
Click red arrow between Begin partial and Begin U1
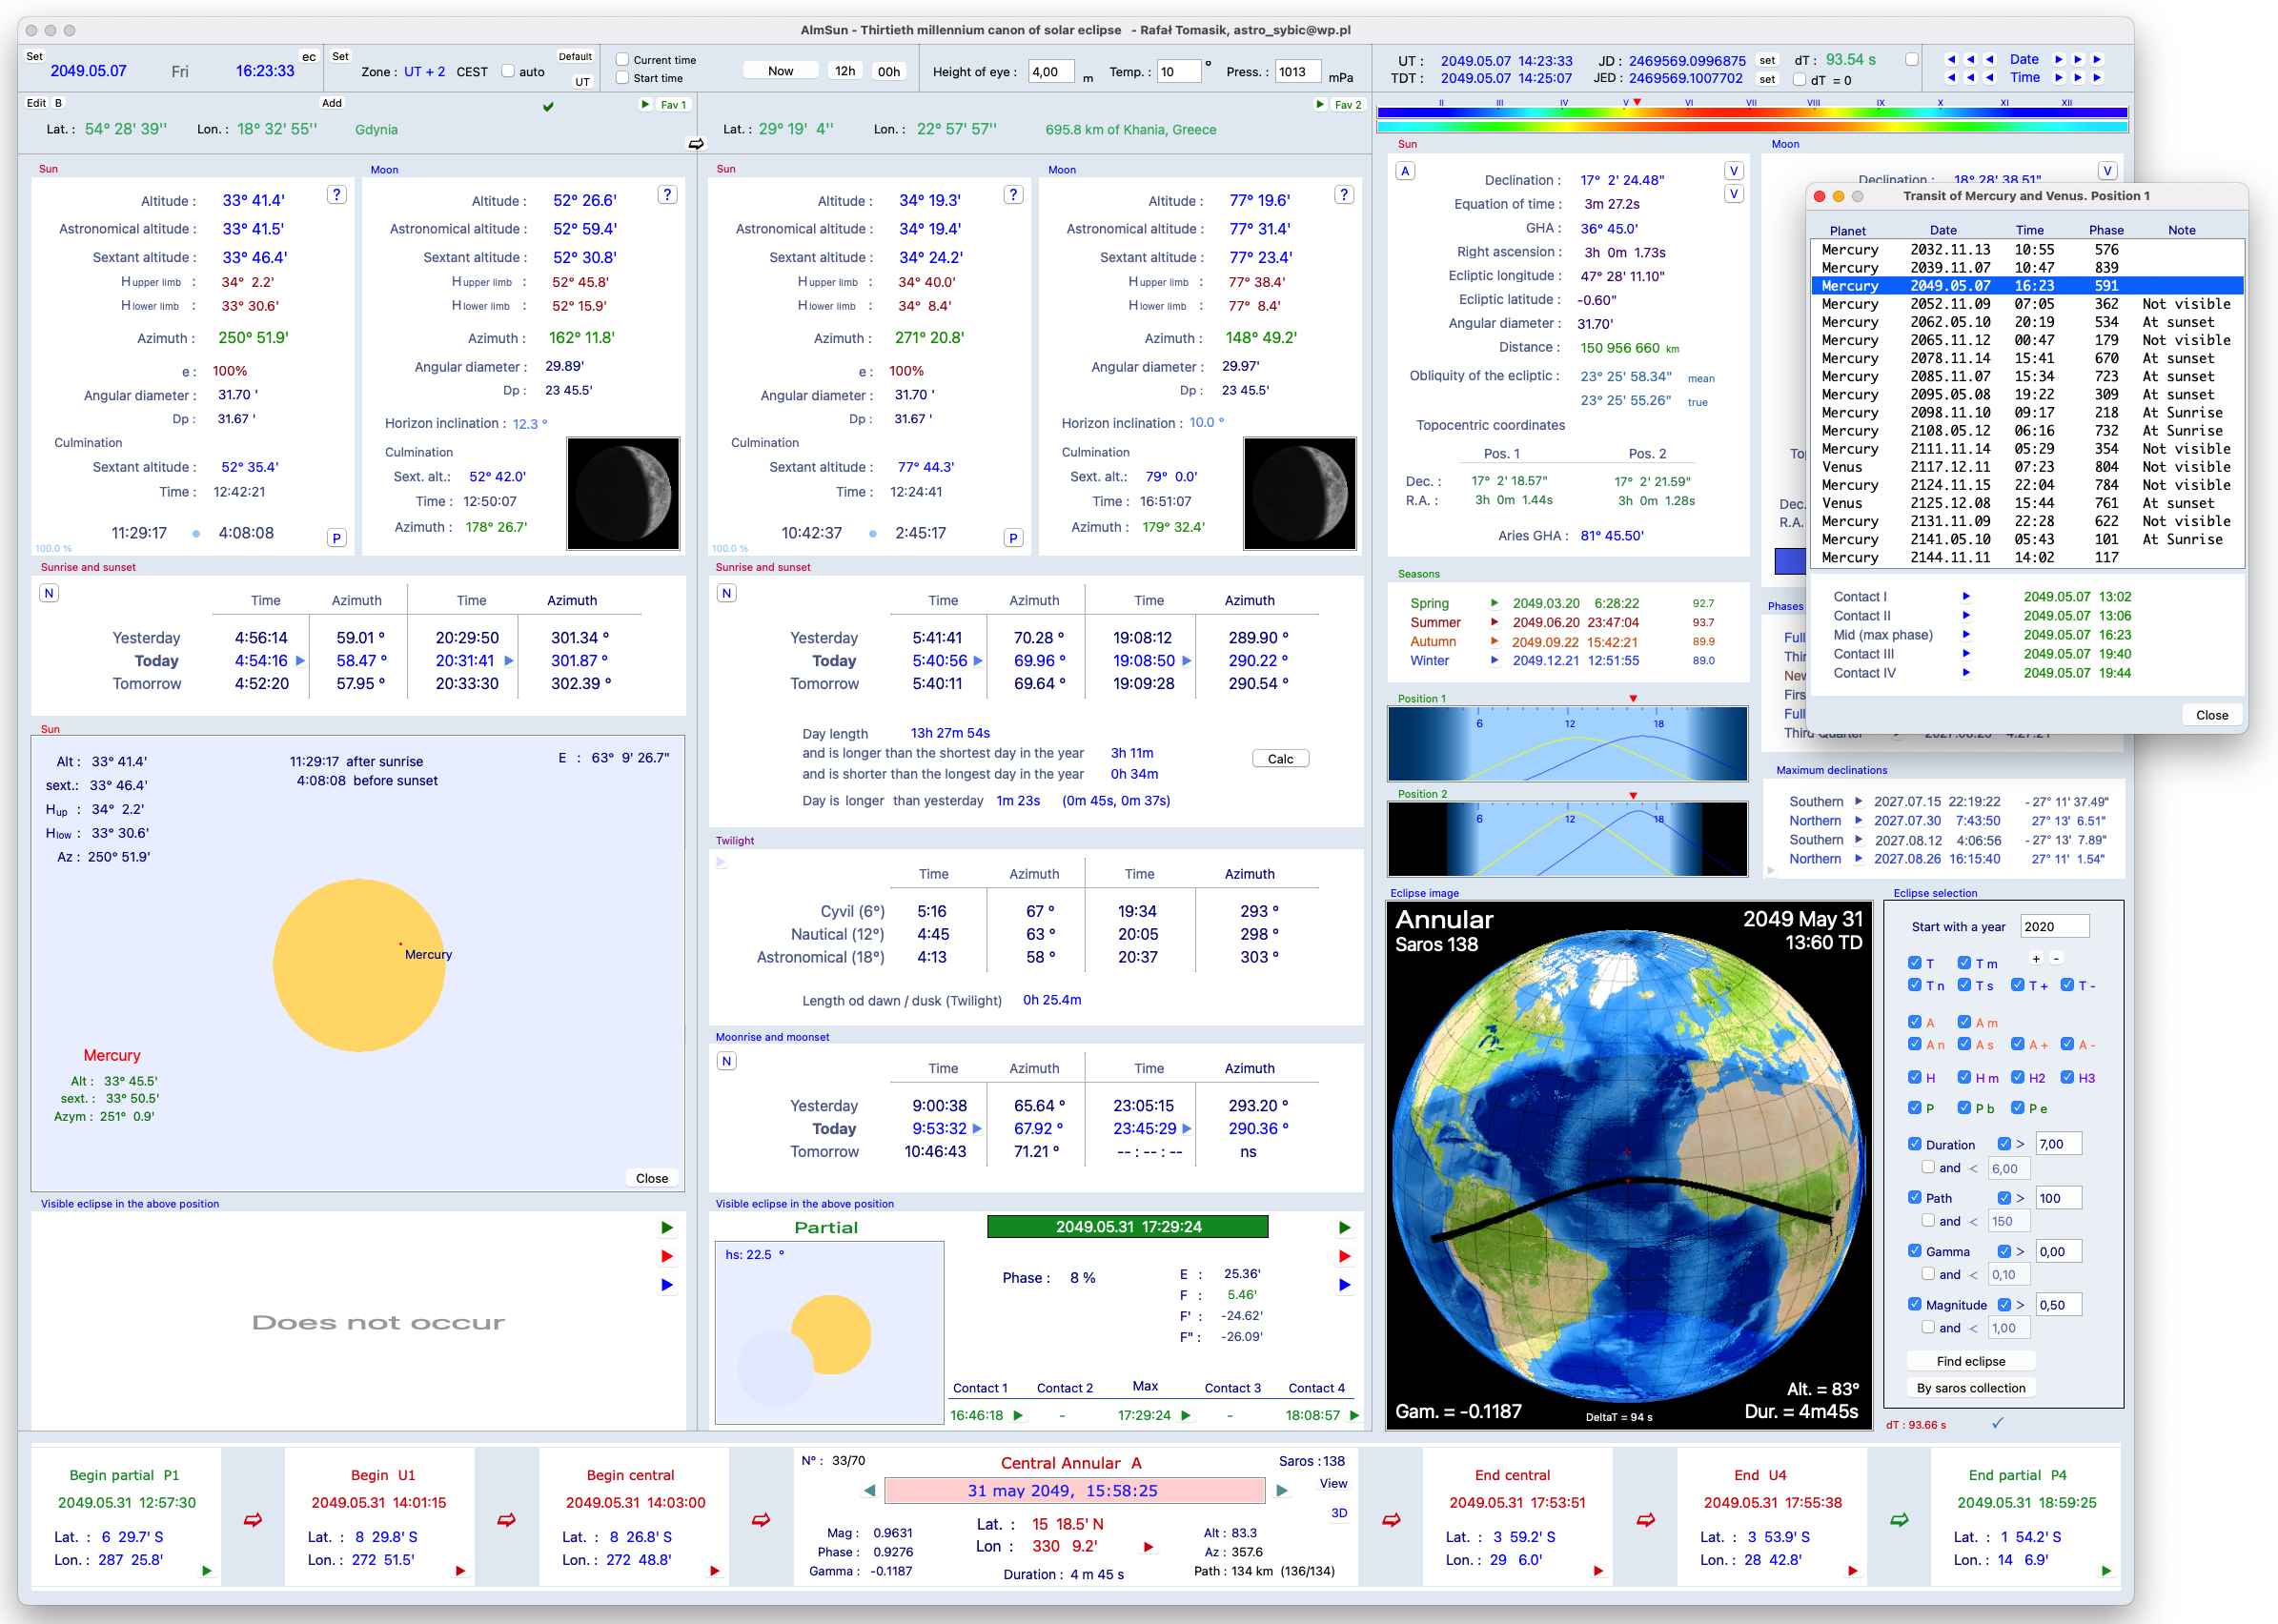click(x=253, y=1520)
